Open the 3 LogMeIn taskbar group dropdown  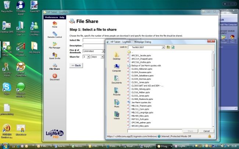click(171, 146)
